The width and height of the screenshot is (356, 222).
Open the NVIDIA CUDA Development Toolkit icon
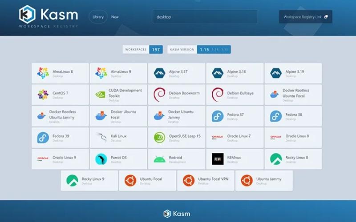pos(100,95)
